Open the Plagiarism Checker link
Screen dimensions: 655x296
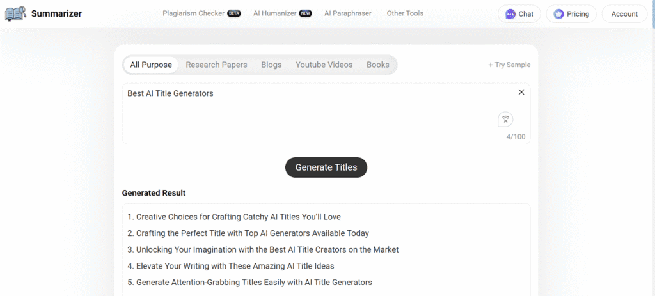193,13
